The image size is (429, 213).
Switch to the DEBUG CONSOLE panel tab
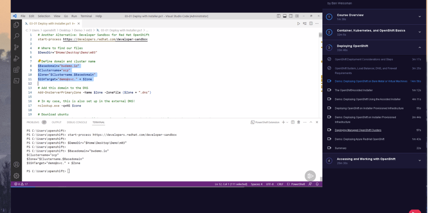(77, 122)
